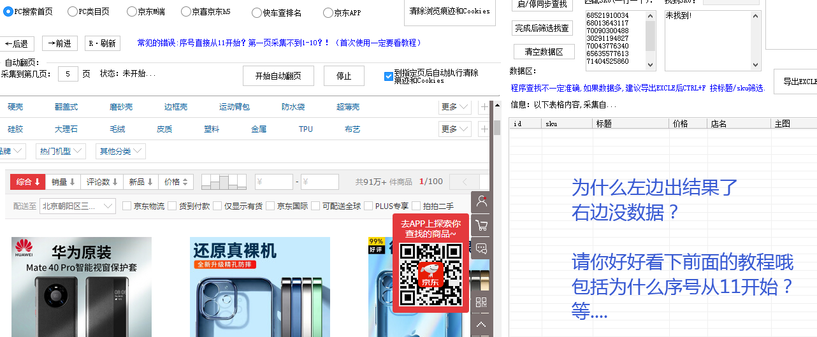Click the 停止 button
This screenshot has height=337, width=817.
343,76
